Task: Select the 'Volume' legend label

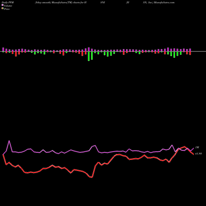Action: click(x=8, y=6)
